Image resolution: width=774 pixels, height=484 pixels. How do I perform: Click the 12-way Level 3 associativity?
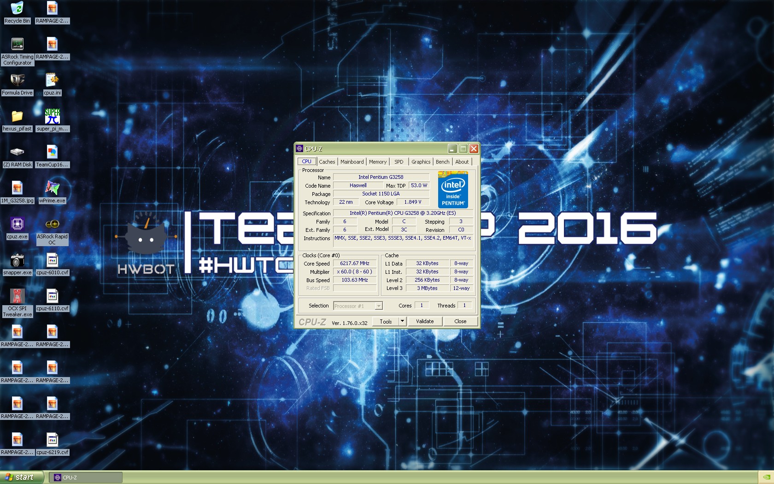click(x=461, y=288)
